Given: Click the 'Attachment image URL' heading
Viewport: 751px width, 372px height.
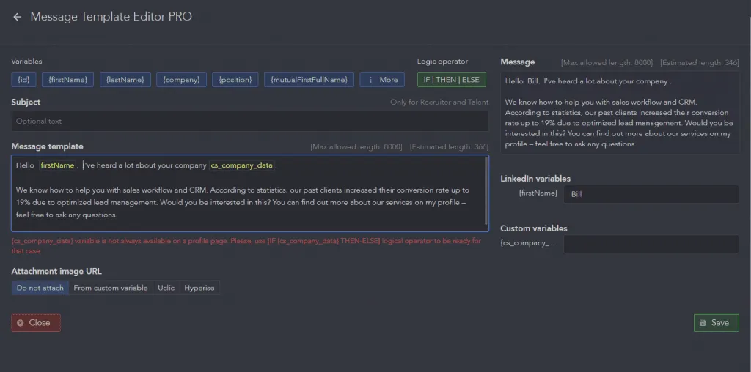Looking at the screenshot, I should pos(56,271).
